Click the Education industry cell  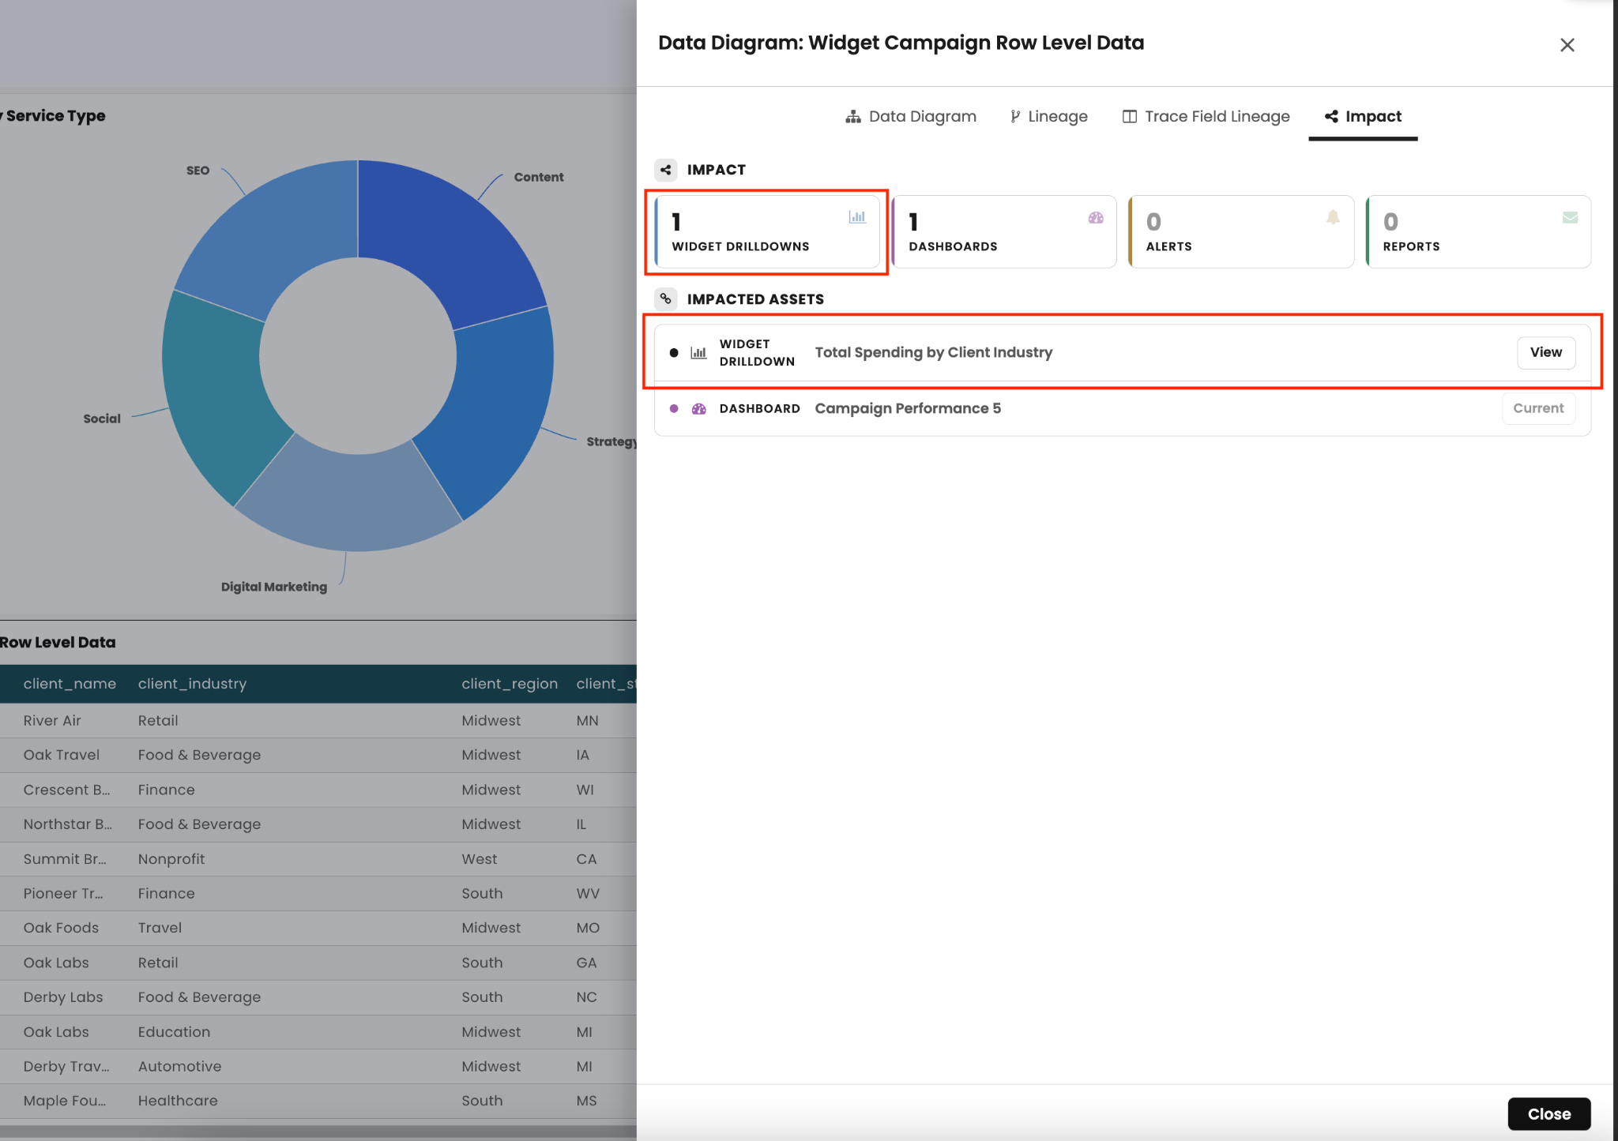coord(174,1032)
